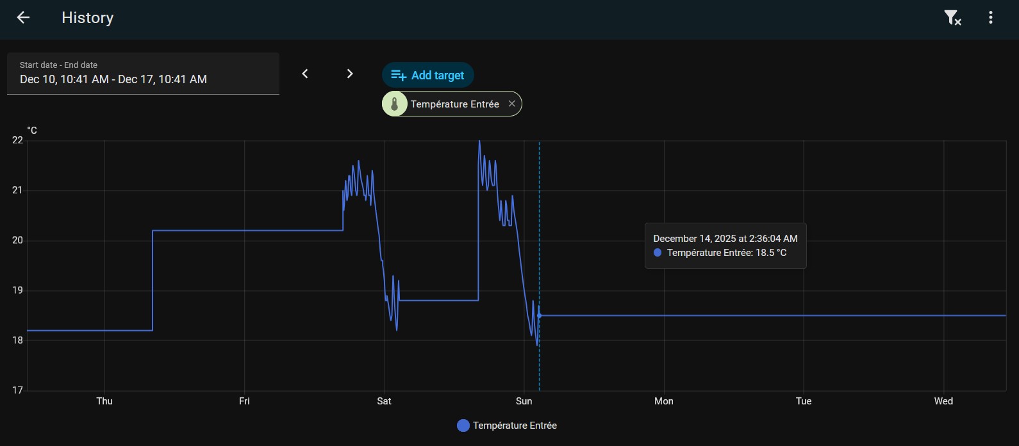
Task: Go back using the back arrow
Action: click(23, 18)
